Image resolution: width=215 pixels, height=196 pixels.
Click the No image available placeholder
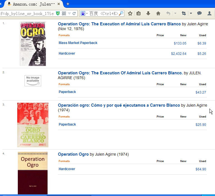33,81
